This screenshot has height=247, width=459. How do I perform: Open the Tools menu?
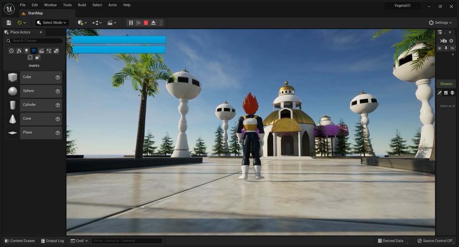coord(67,5)
